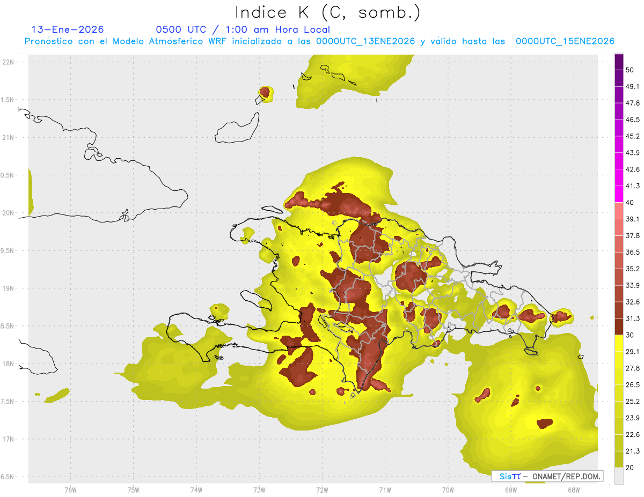644x497 pixels.
Task: Click the "74W" longitude axis label
Action: (196, 490)
